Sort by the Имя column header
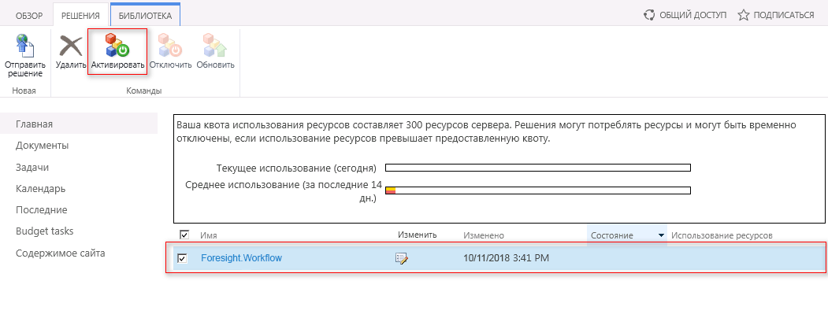Screen dimensions: 828x329 click(209, 235)
